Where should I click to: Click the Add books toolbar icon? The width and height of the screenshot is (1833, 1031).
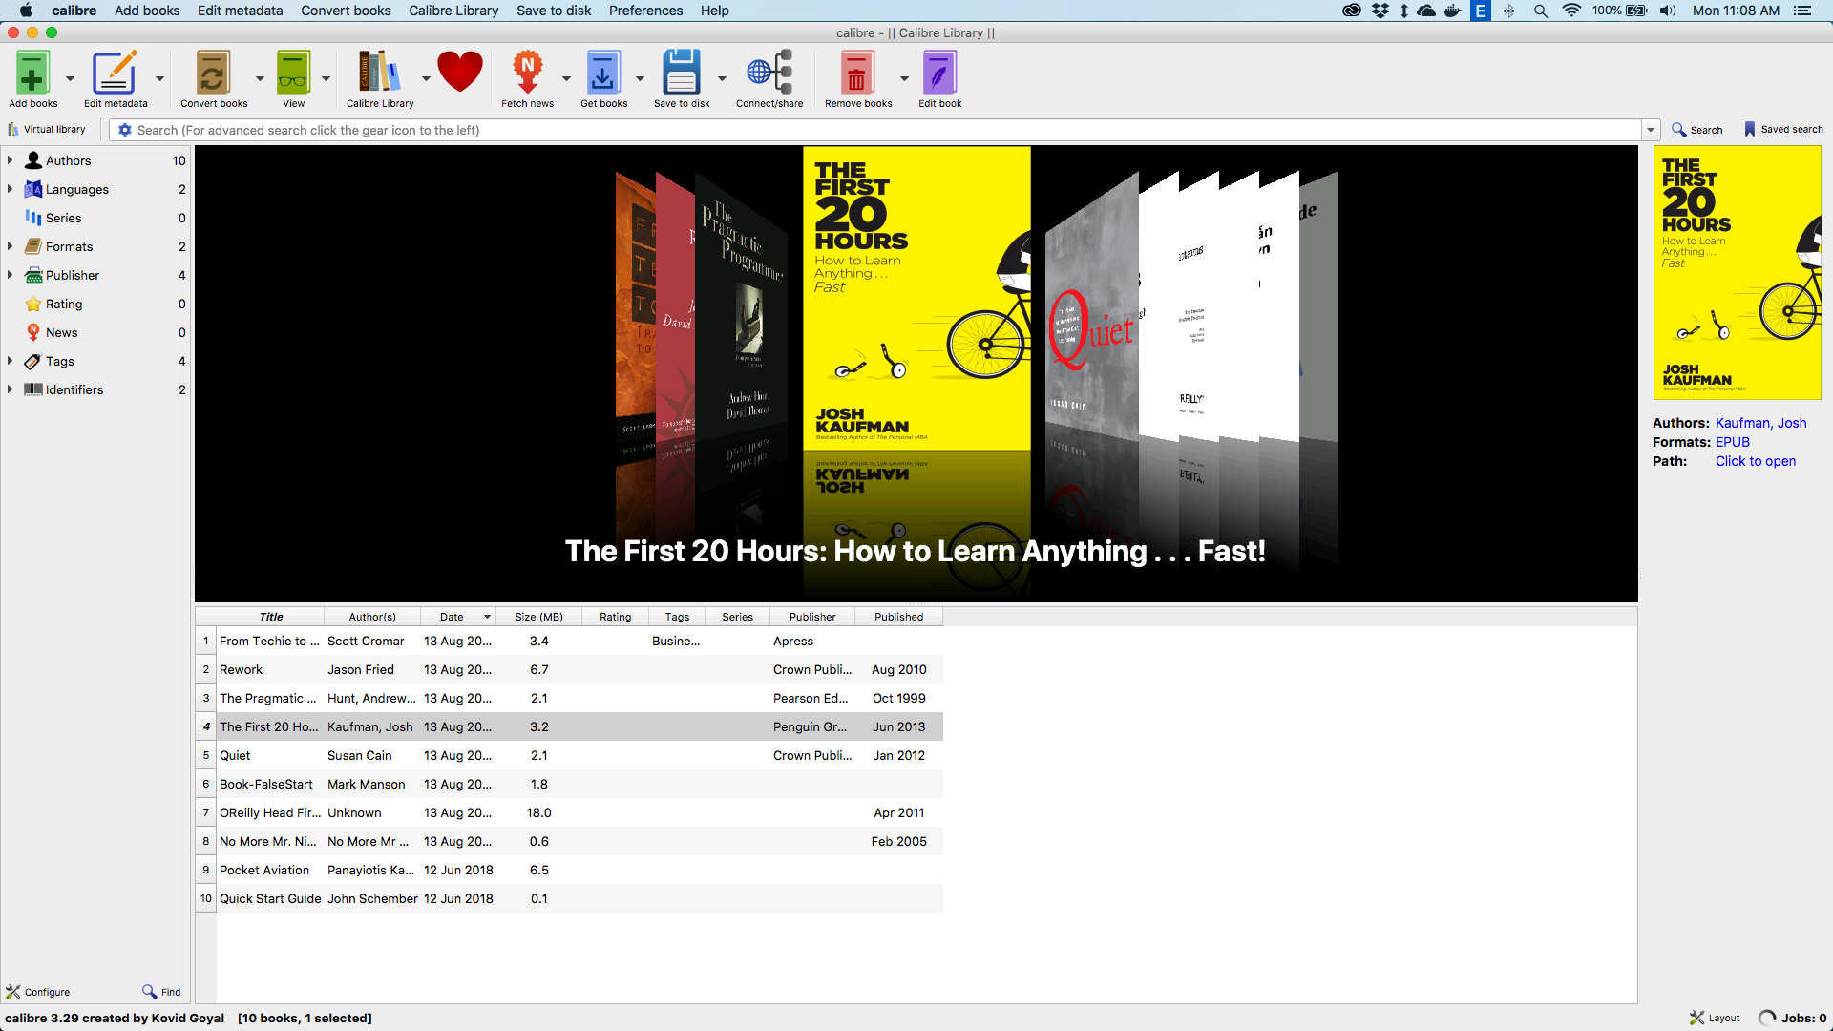(x=32, y=74)
